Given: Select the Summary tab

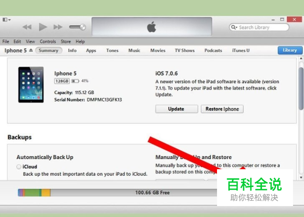Looking at the screenshot, I should pos(48,50).
